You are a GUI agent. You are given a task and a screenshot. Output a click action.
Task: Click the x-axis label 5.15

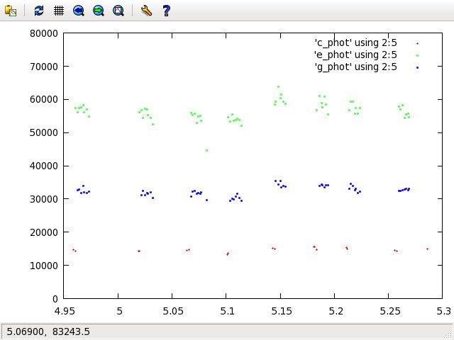tap(282, 312)
